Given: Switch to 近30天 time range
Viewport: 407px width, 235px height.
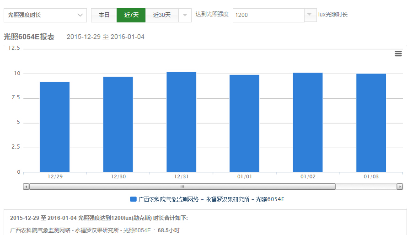Looking at the screenshot, I should (162, 15).
